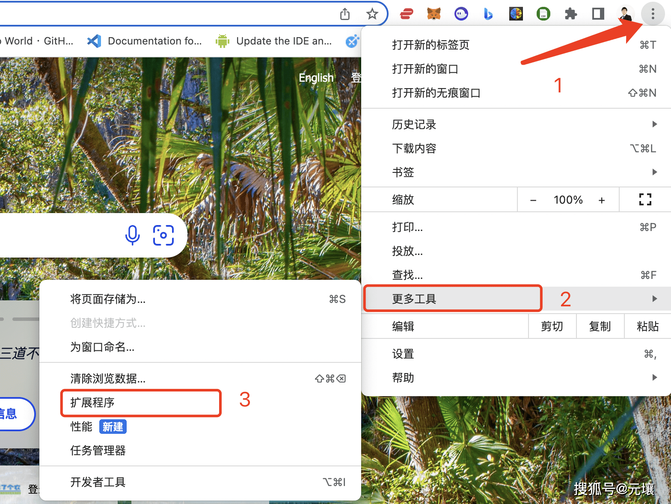This screenshot has width=671, height=504.
Task: Open 下载内容 from the menu
Action: 516,148
